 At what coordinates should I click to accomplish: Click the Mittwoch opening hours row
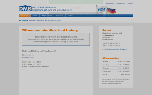[x=116, y=68]
